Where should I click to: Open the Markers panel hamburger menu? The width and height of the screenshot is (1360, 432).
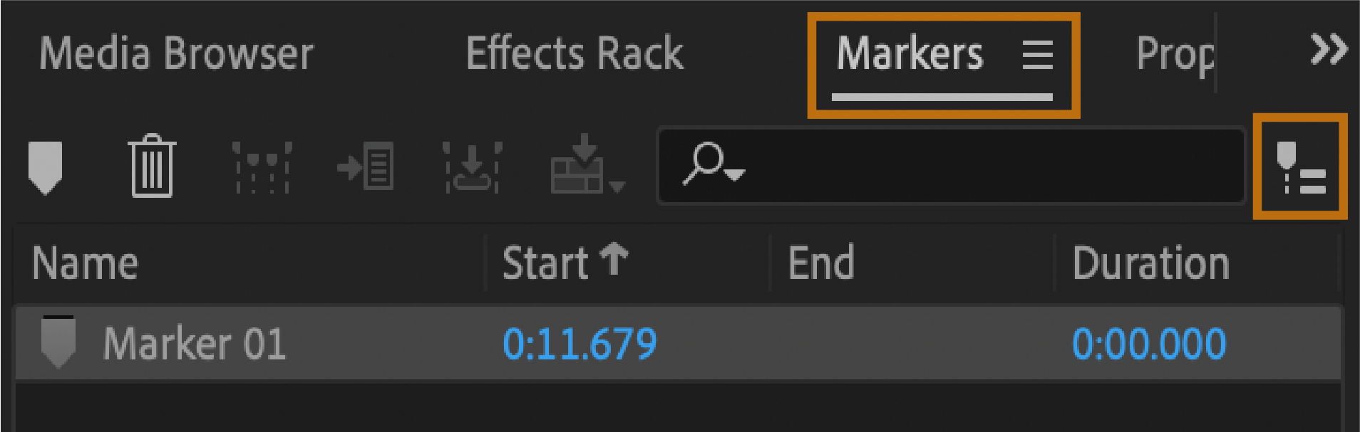pos(1037,54)
